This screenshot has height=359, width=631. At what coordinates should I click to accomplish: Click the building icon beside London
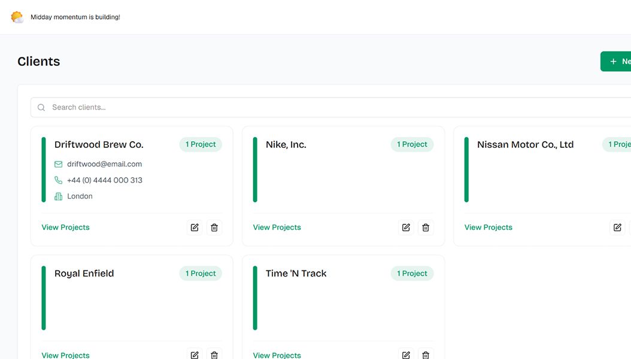58,196
